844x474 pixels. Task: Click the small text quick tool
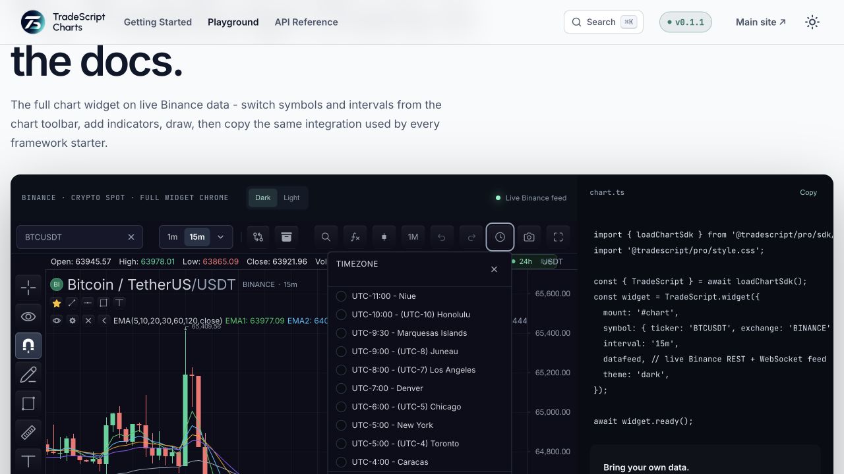click(x=119, y=303)
